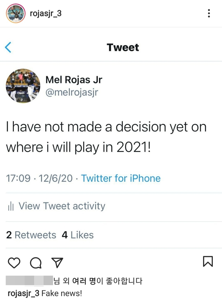
Task: Click the Twitter for iPhone link
Action: tap(121, 178)
